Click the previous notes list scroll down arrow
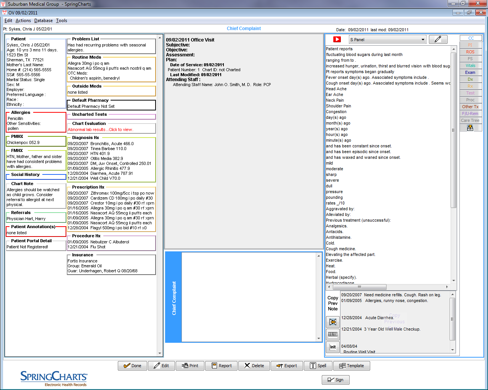488x390 pixels. [x=453, y=350]
